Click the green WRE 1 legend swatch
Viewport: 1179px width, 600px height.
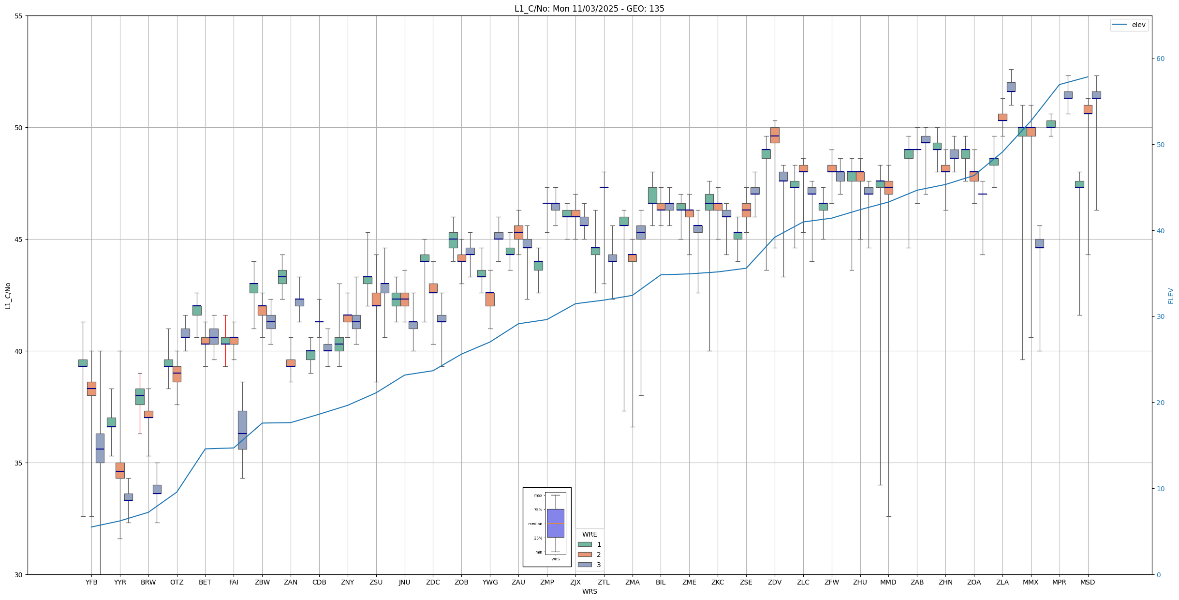585,544
